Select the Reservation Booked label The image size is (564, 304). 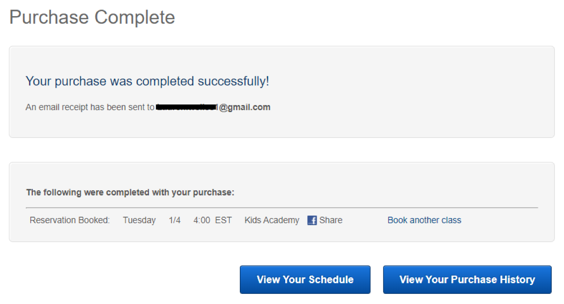(69, 220)
